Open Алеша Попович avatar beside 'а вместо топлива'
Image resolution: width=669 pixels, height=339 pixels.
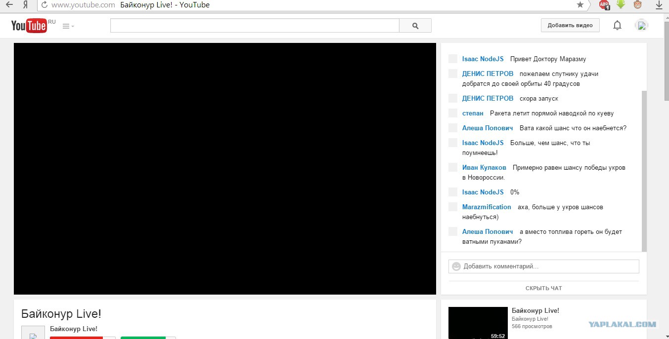[x=453, y=231]
